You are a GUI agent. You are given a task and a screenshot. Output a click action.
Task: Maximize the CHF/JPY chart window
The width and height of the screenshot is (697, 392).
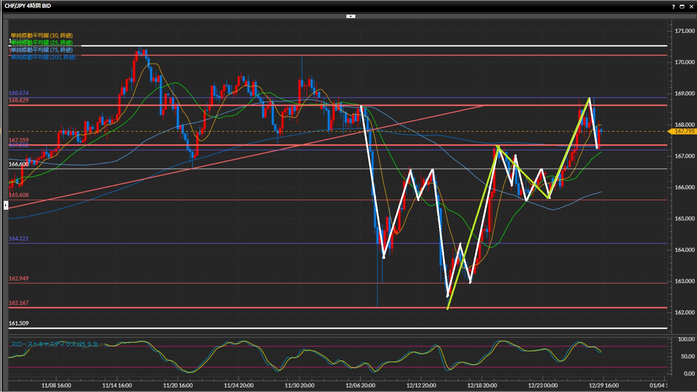[682, 7]
